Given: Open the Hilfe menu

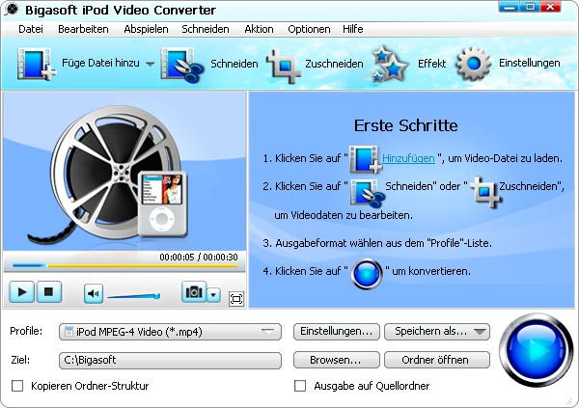Looking at the screenshot, I should pyautogui.click(x=352, y=29).
